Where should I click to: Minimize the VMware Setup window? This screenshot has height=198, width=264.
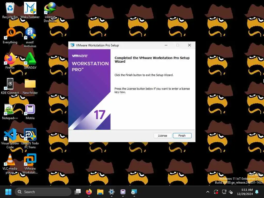pos(166,45)
